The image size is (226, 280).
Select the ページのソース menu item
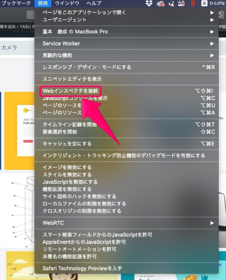(x=127, y=105)
